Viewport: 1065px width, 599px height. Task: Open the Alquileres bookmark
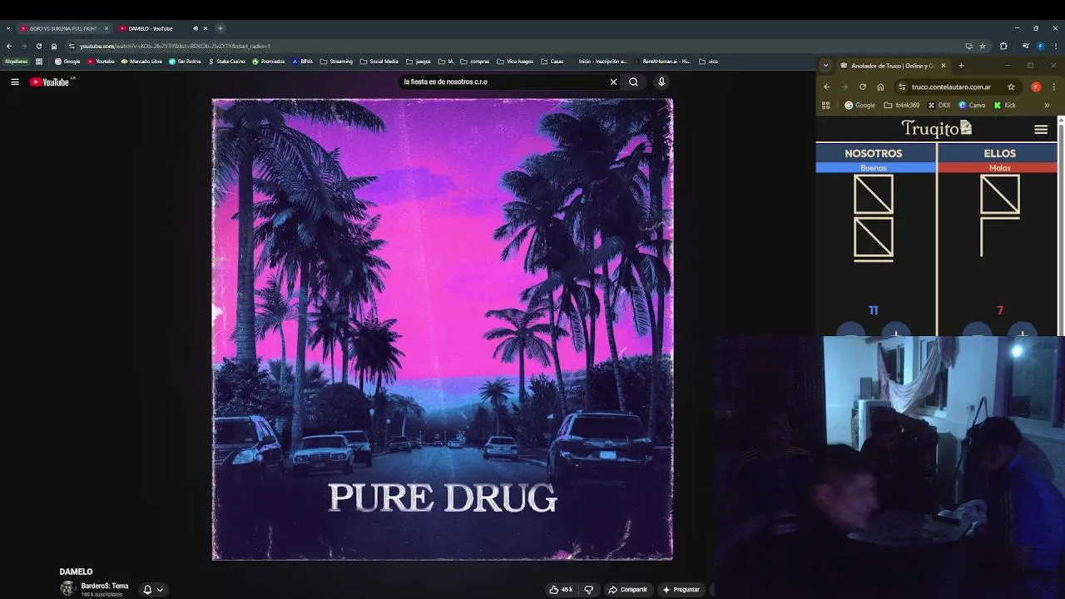(x=16, y=61)
